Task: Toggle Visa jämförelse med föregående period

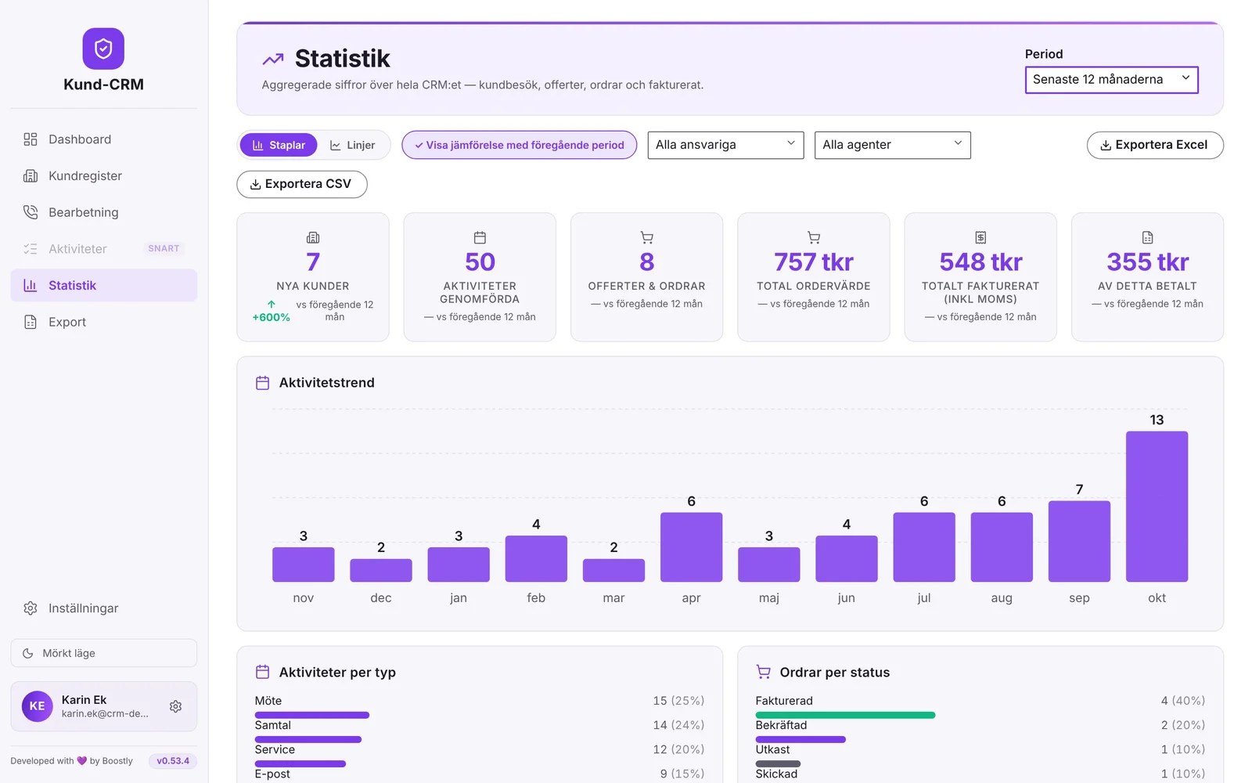Action: click(520, 145)
